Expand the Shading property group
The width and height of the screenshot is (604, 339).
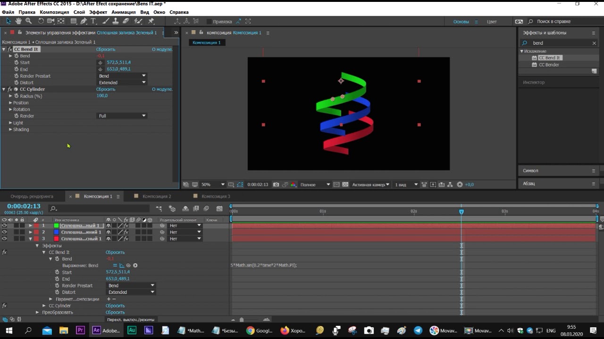coord(10,129)
